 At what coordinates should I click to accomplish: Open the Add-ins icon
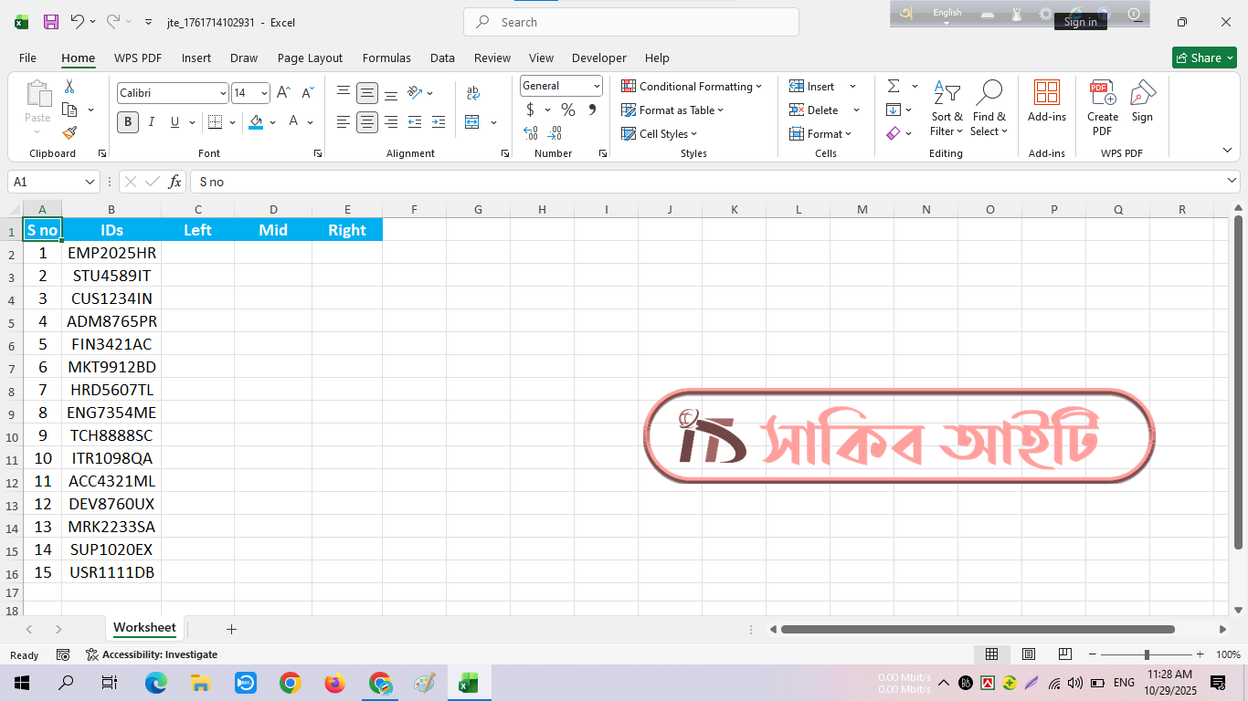(1046, 100)
